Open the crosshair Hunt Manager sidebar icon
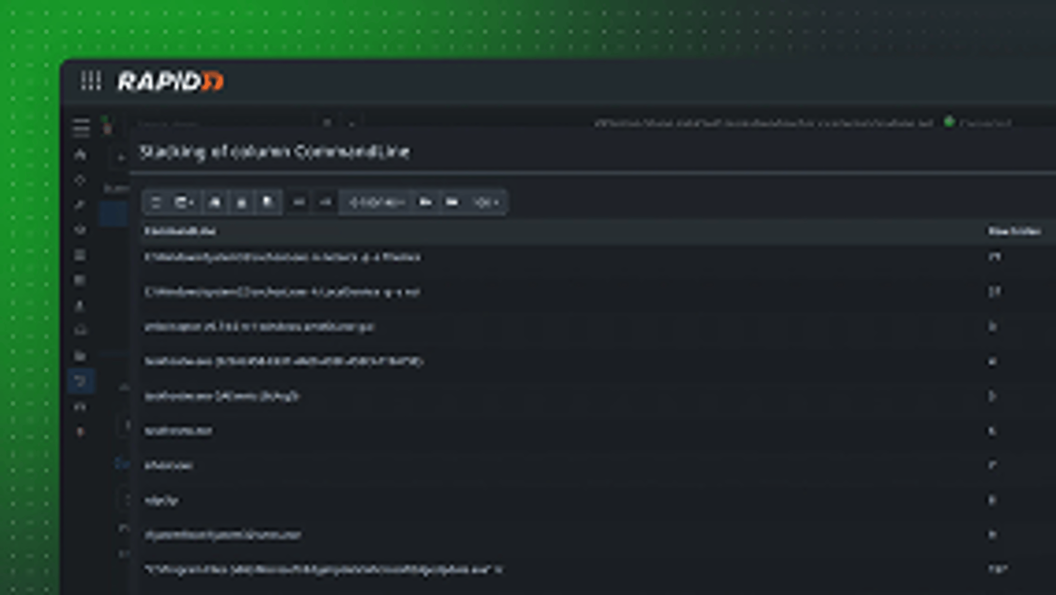Screen dimensions: 1056x595 (80, 180)
